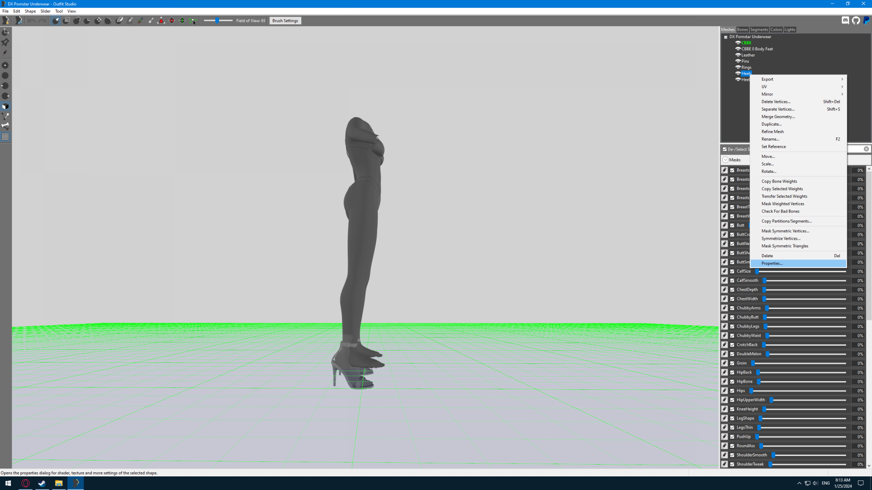
Task: Select the Inflate brush tool
Action: click(76, 21)
